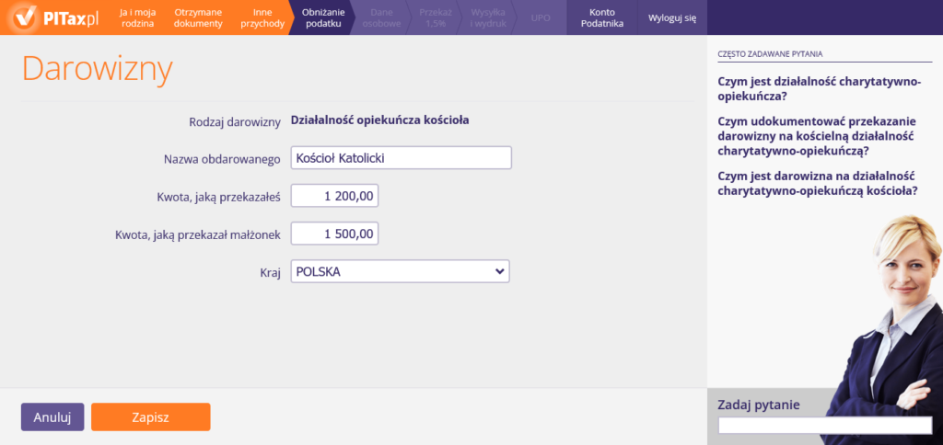This screenshot has height=445, width=943.
Task: Expand the Kraj country dropdown
Action: click(x=400, y=271)
